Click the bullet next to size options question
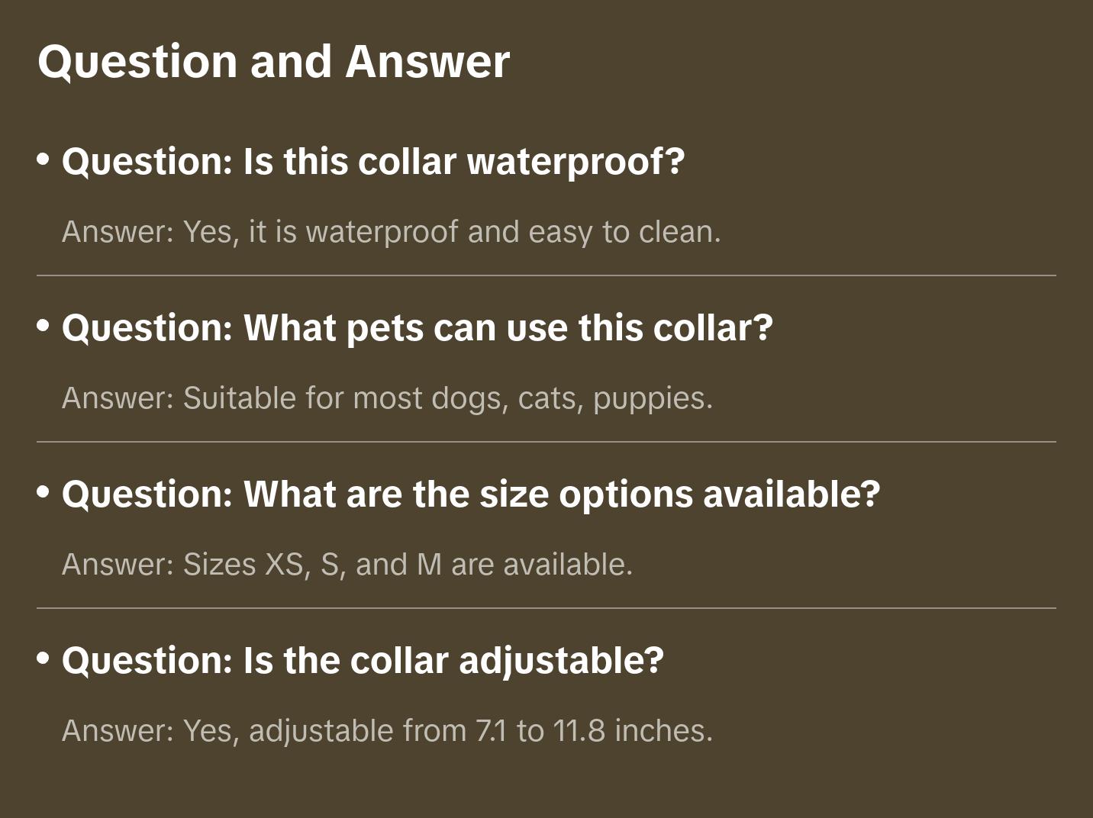1093x818 pixels. (x=44, y=492)
